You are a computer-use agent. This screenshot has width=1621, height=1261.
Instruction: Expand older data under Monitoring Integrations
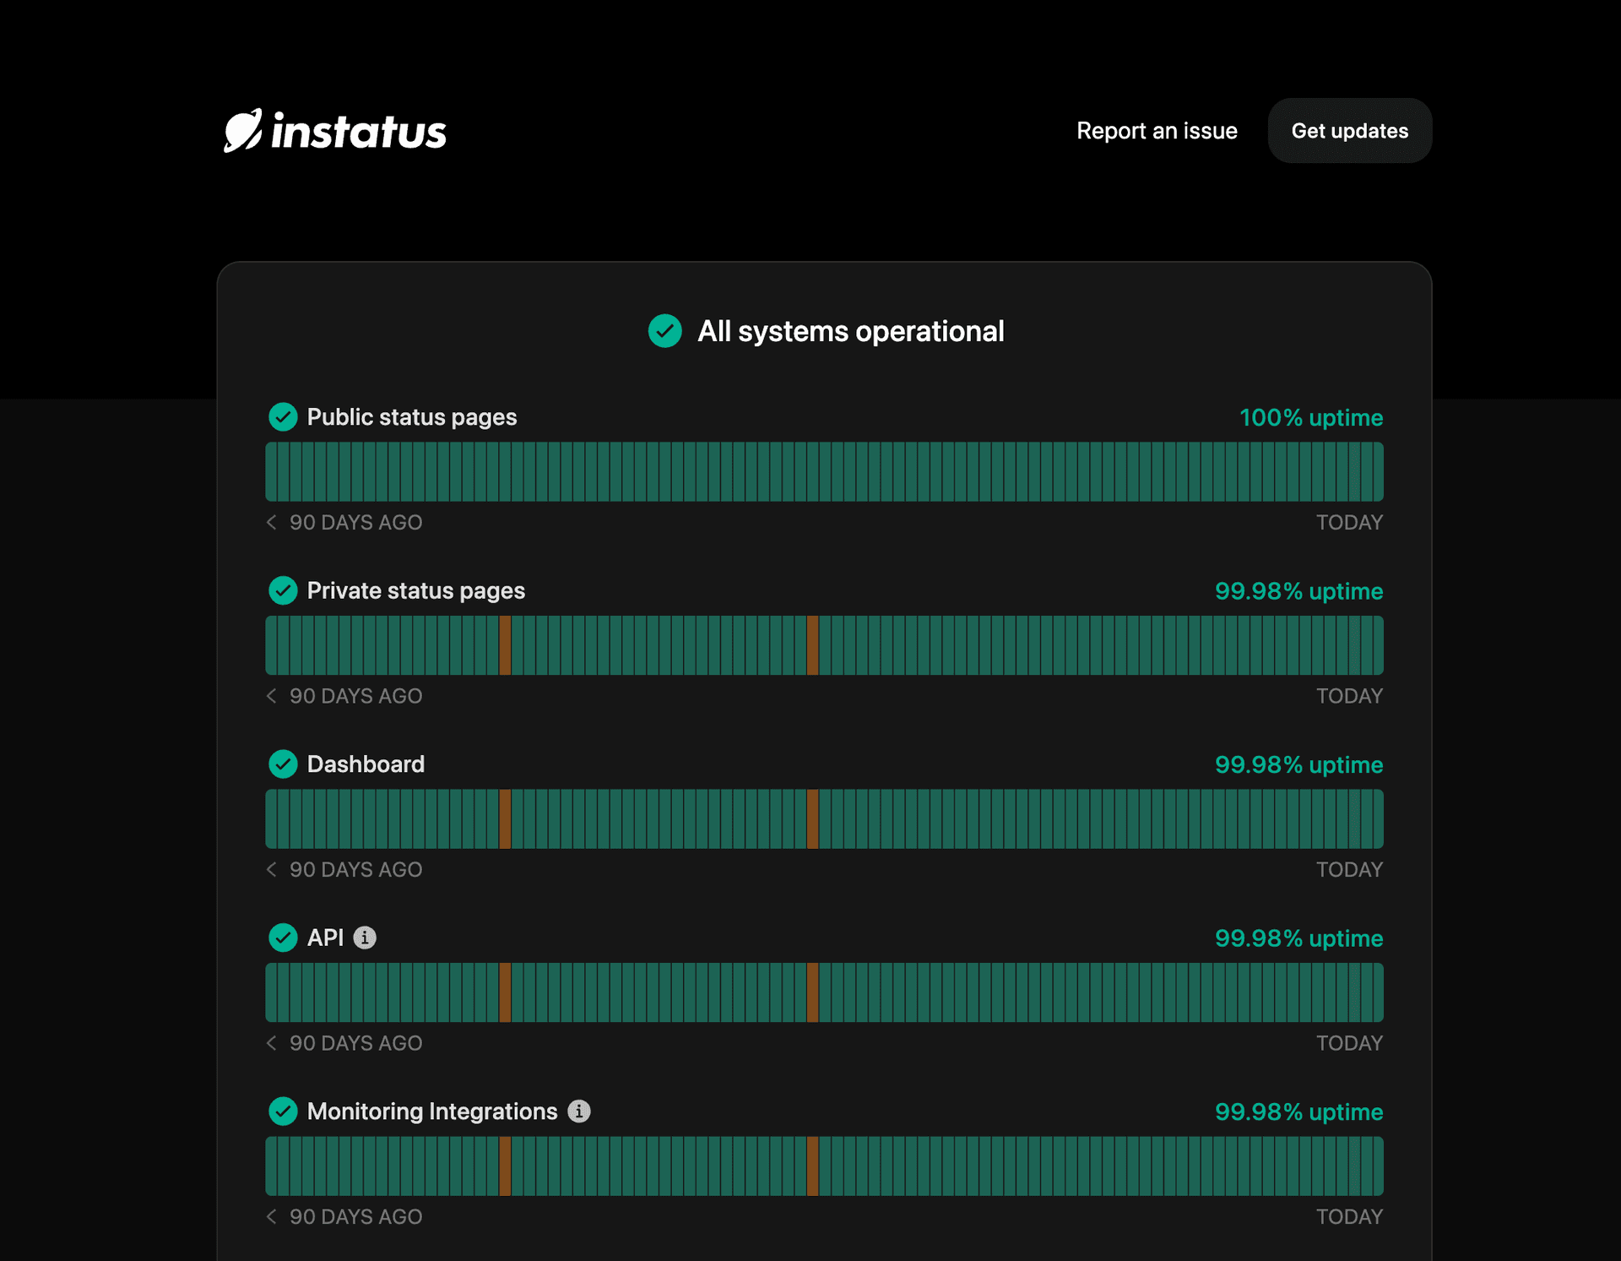click(271, 1216)
